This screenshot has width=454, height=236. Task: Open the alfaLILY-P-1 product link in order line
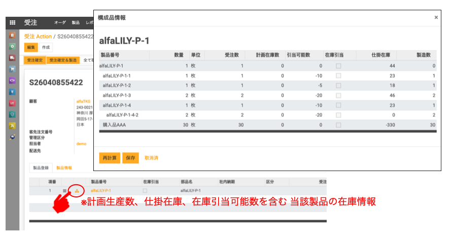click(101, 190)
